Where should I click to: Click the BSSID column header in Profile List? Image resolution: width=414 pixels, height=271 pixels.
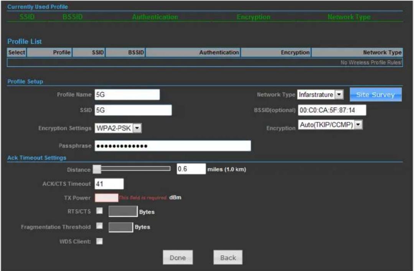[125, 52]
